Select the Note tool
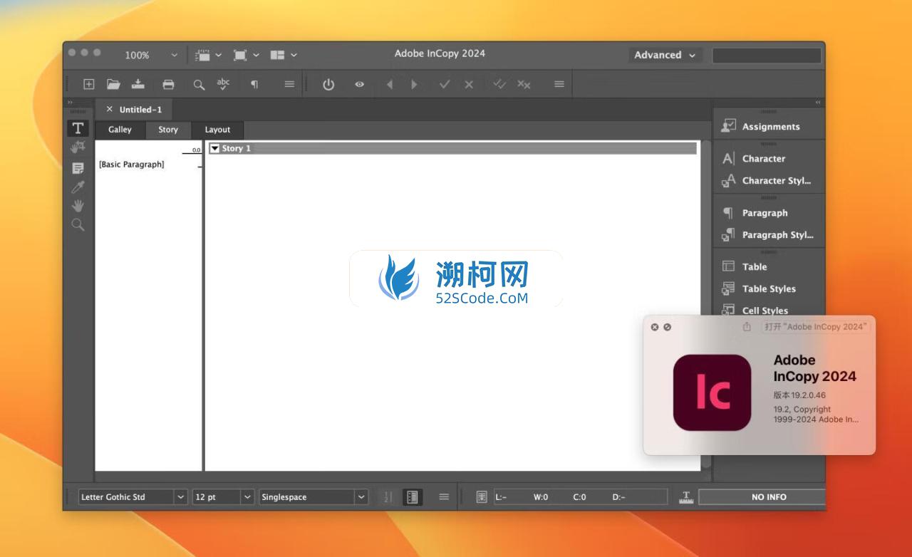Image resolution: width=912 pixels, height=557 pixels. (x=78, y=169)
